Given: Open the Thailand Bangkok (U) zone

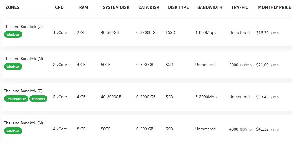Looking at the screenshot, I should 23,27.
